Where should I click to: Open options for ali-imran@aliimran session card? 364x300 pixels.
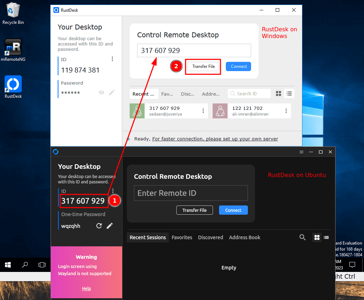click(286, 111)
